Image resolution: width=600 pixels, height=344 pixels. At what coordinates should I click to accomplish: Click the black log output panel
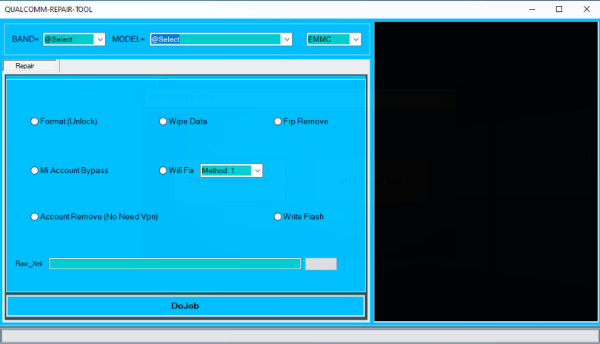(x=486, y=171)
